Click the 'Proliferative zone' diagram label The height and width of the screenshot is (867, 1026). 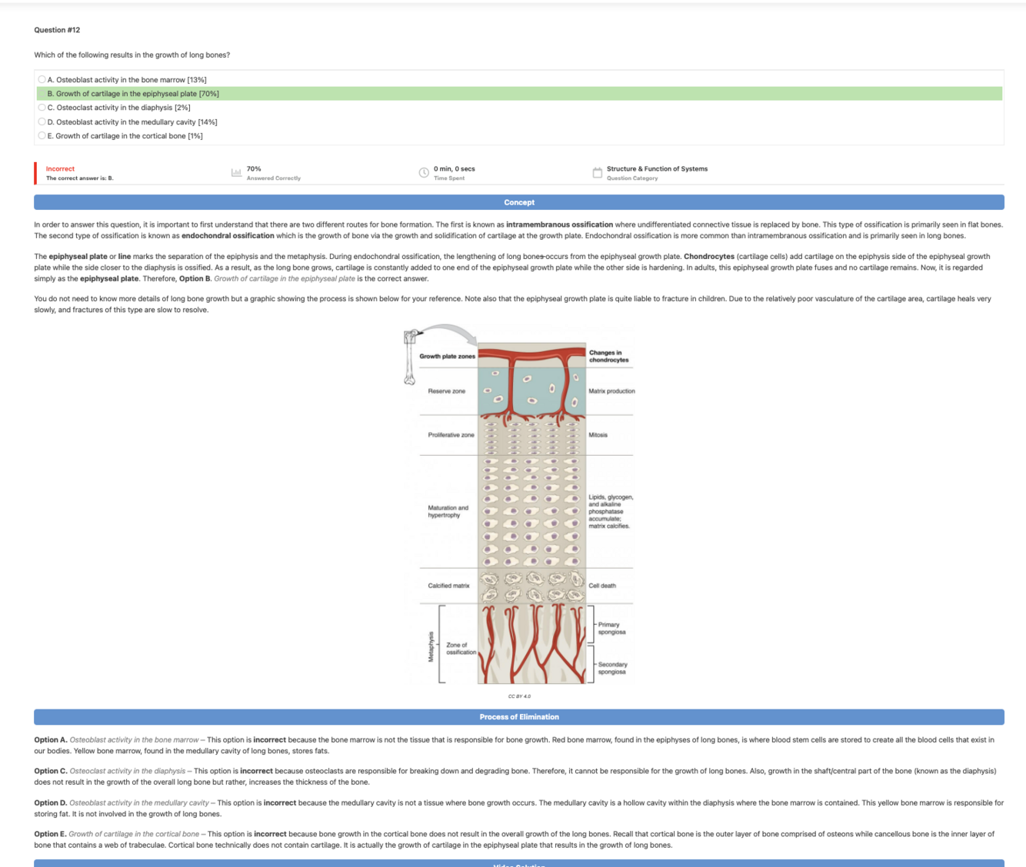coord(451,435)
